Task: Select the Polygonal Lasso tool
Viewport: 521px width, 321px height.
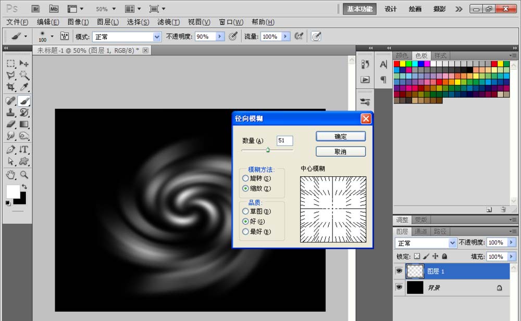Action: tap(10, 75)
